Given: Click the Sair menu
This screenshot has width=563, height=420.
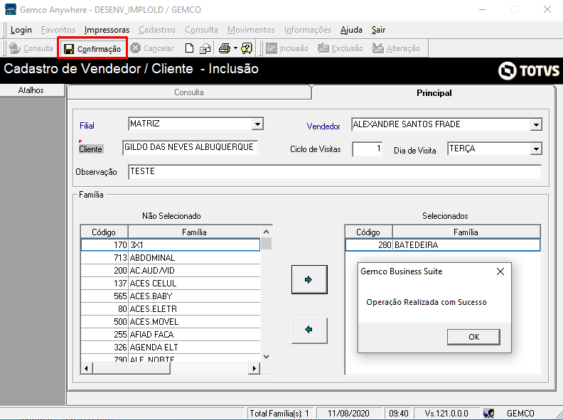Looking at the screenshot, I should [378, 30].
